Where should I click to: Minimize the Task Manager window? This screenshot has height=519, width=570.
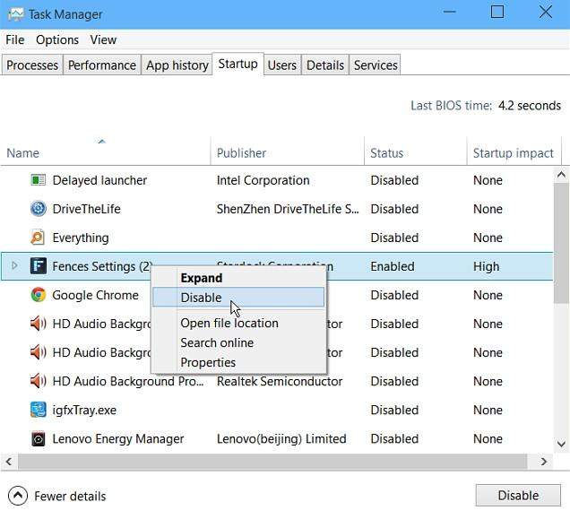(x=449, y=12)
